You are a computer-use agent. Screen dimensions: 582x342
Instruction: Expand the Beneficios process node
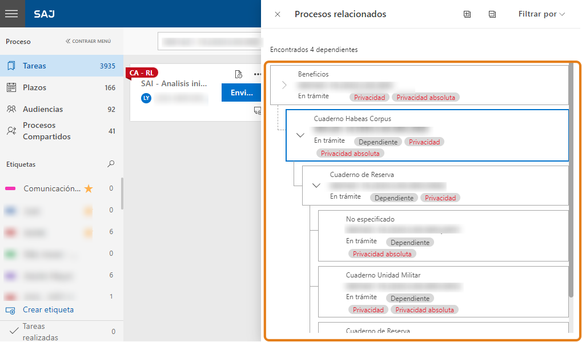[284, 85]
